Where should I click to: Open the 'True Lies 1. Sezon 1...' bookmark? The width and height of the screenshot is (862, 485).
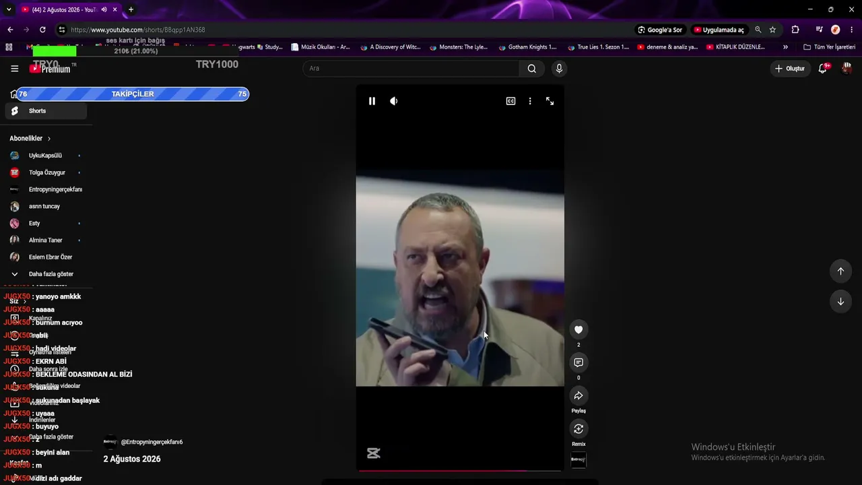[x=599, y=47]
